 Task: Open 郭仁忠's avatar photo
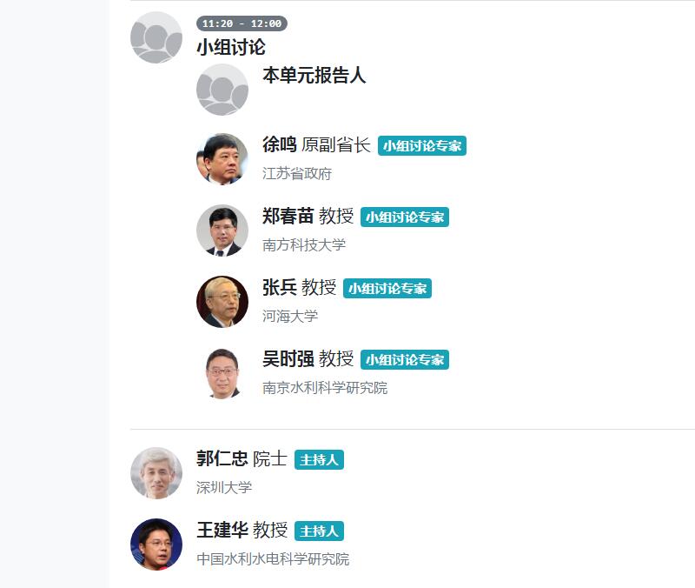pyautogui.click(x=156, y=473)
